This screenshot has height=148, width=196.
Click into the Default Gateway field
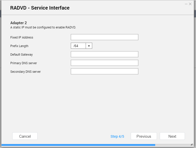pos(105,54)
